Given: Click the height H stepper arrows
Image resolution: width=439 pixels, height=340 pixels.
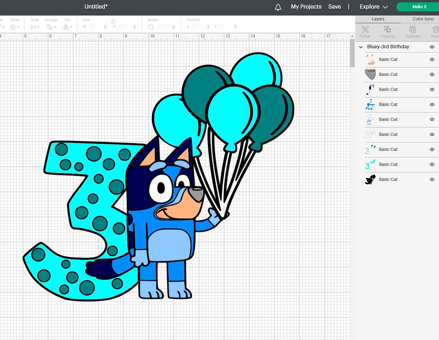Looking at the screenshot, I should pos(135,27).
